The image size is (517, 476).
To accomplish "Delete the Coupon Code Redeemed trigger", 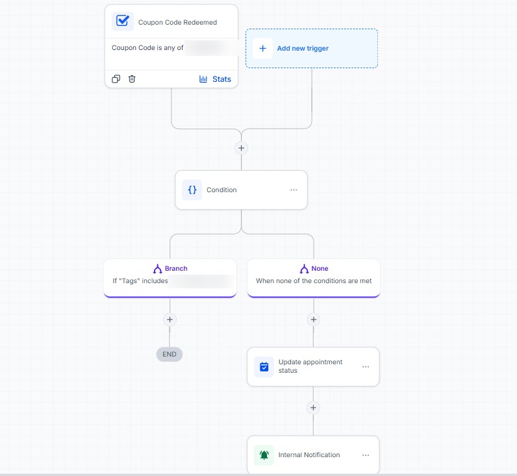I will [x=132, y=79].
